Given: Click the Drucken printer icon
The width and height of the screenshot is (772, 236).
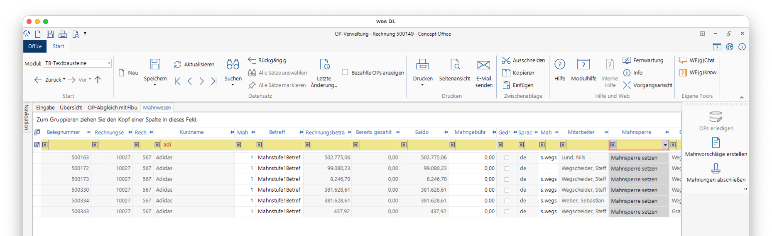Looking at the screenshot, I should pos(422,64).
